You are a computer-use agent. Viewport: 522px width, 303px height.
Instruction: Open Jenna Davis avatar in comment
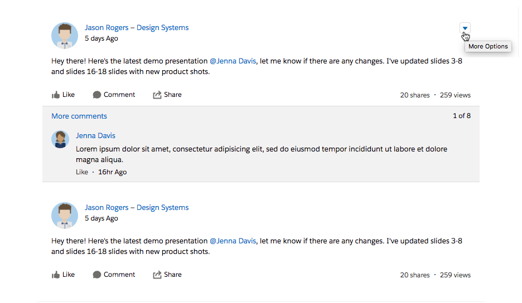click(60, 139)
